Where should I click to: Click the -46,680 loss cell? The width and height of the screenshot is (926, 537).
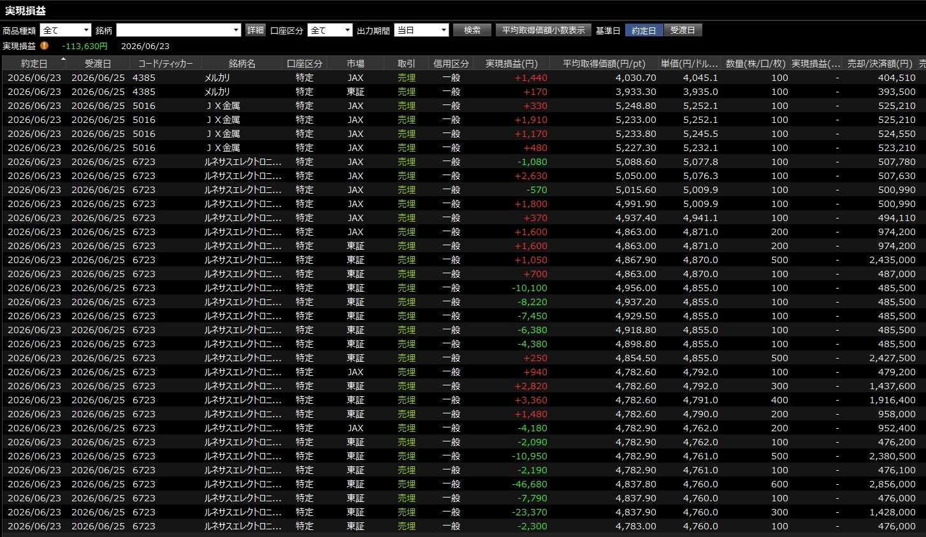pyautogui.click(x=530, y=484)
